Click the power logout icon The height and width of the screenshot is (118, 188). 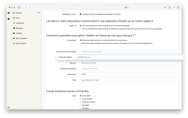[x=8, y=107]
